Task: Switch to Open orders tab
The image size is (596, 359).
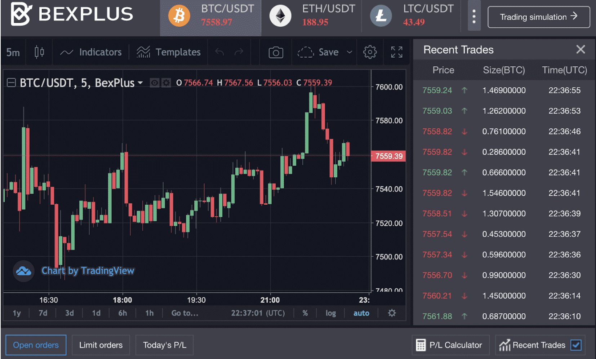Action: [36, 345]
